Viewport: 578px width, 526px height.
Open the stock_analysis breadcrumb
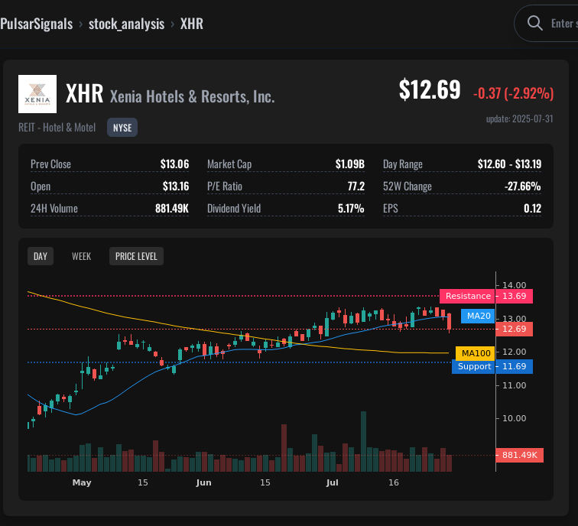coord(126,24)
